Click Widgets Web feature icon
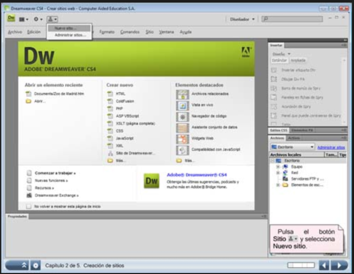 point(182,139)
